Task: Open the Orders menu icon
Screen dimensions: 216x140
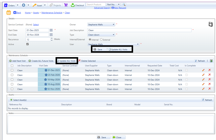Action: (x=6, y=5)
